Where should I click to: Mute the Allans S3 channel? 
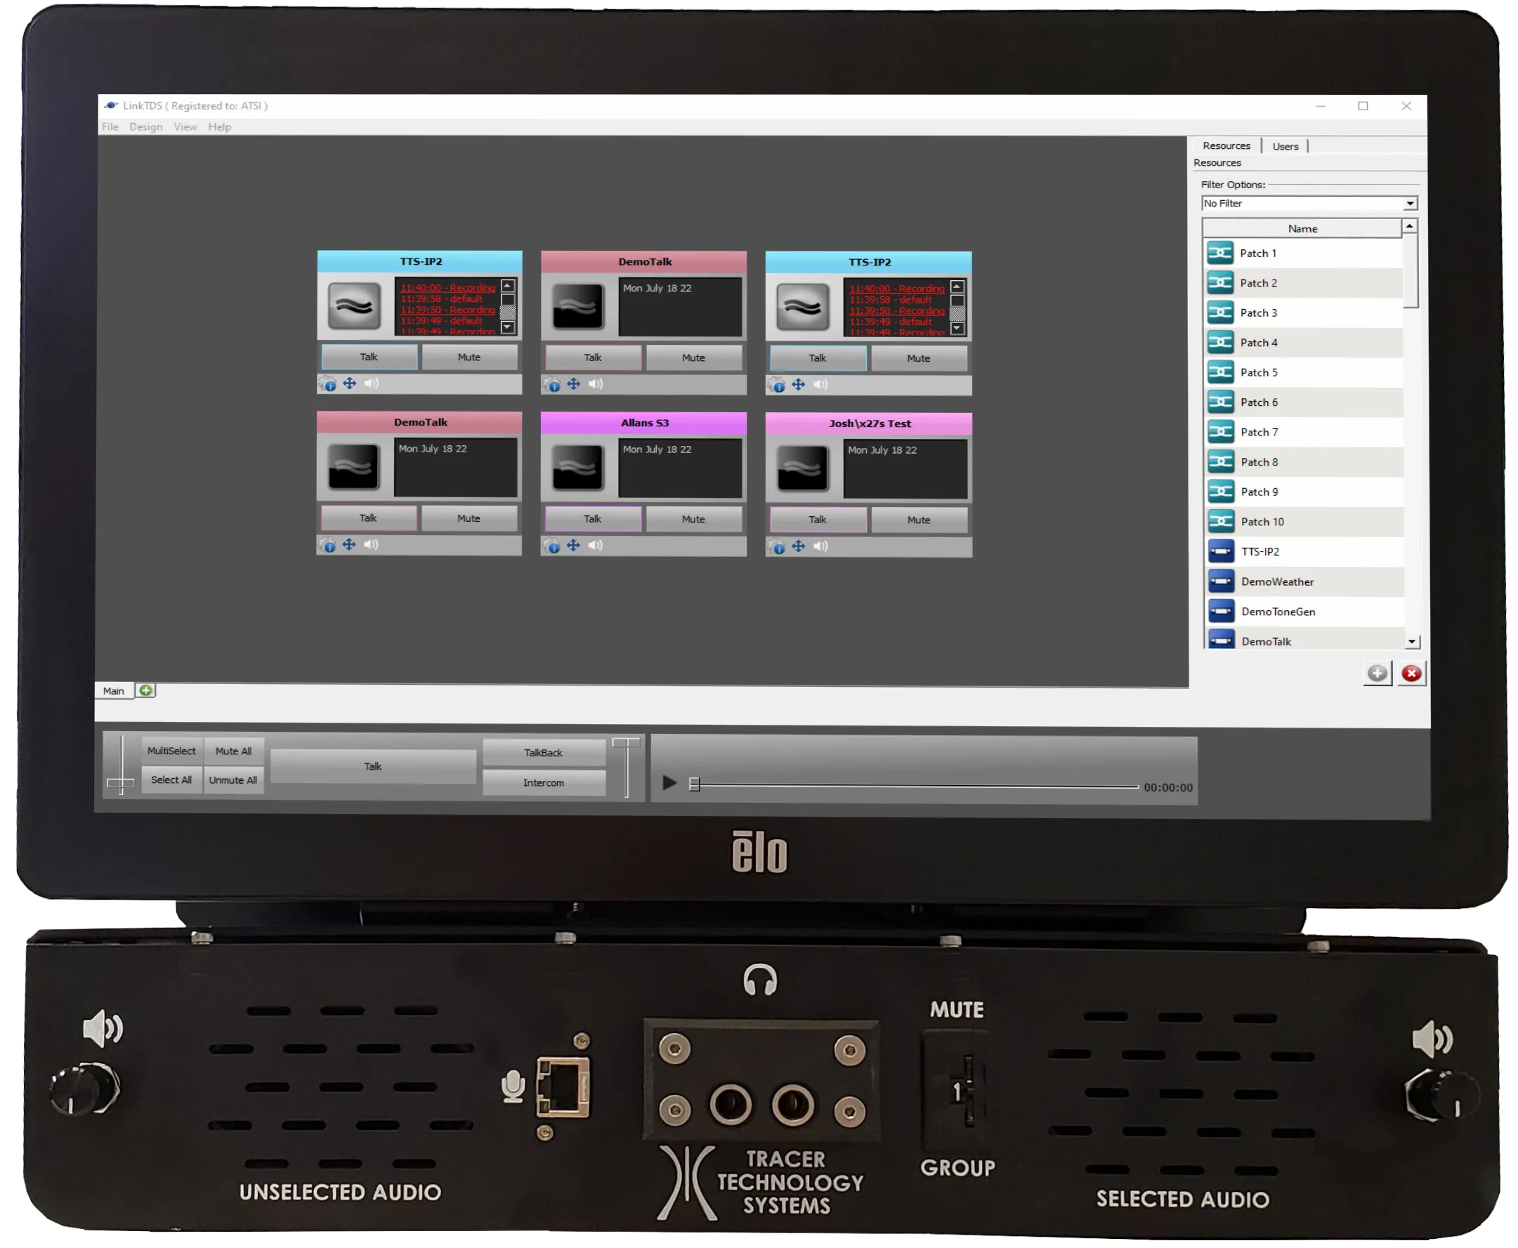pyautogui.click(x=693, y=518)
